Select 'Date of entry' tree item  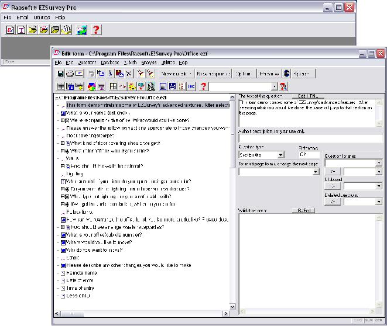tap(80, 280)
